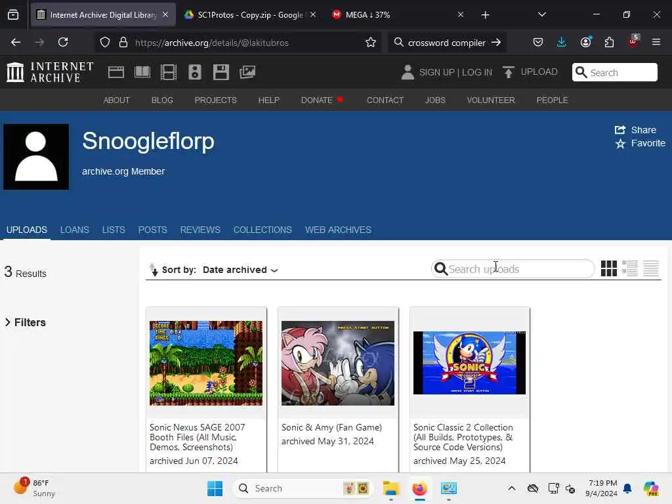Go back to previous page
This screenshot has height=504, width=672.
[x=16, y=43]
